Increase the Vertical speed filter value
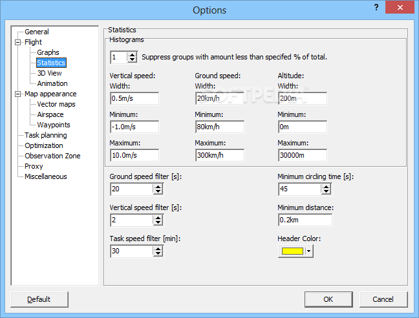 [x=158, y=218]
